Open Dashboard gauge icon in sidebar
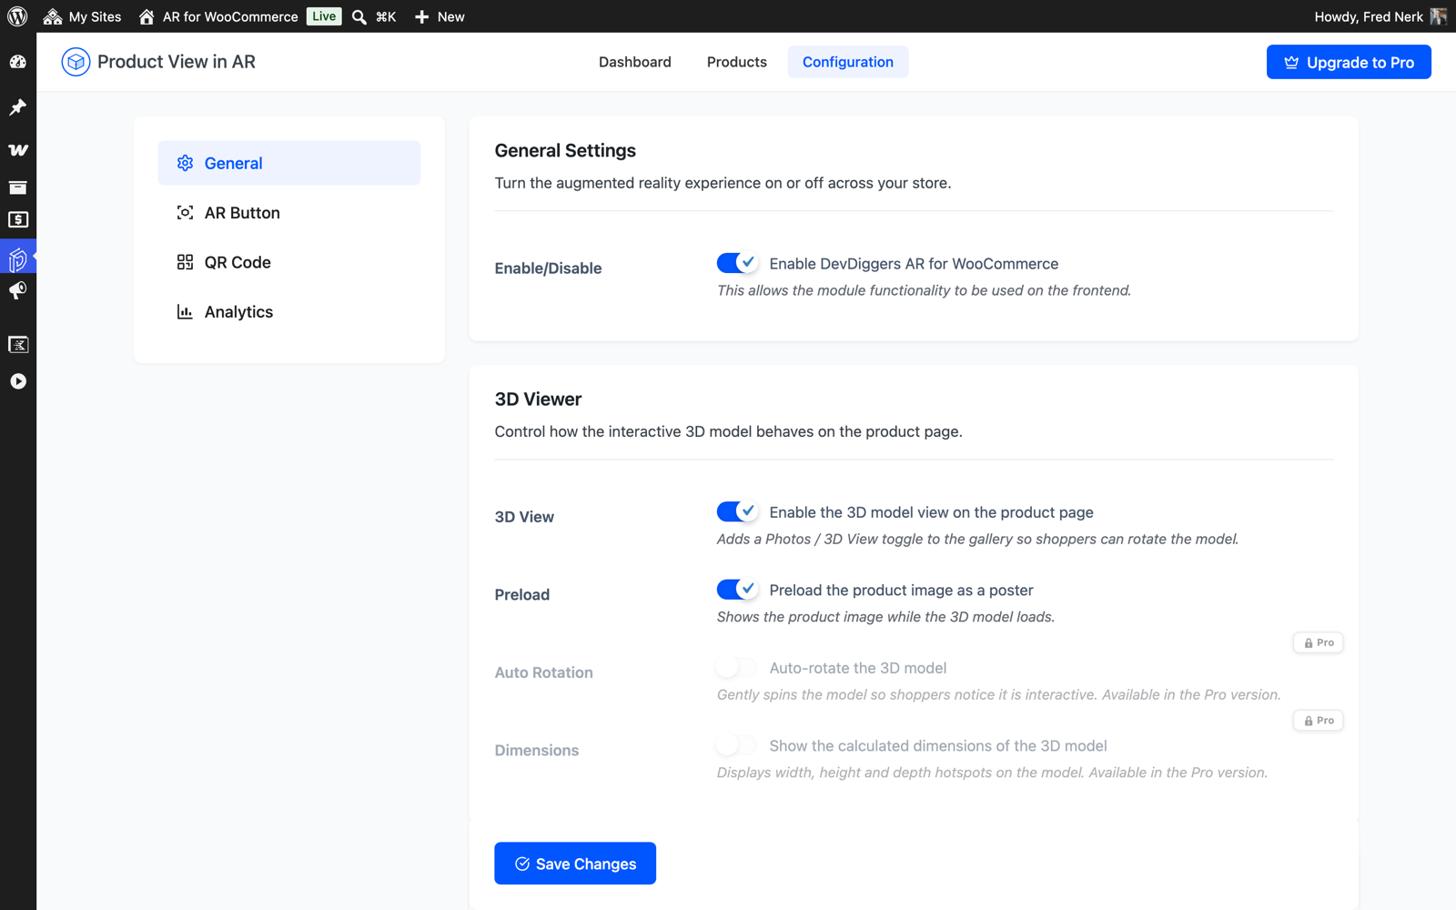Viewport: 1456px width, 910px height. (x=18, y=62)
